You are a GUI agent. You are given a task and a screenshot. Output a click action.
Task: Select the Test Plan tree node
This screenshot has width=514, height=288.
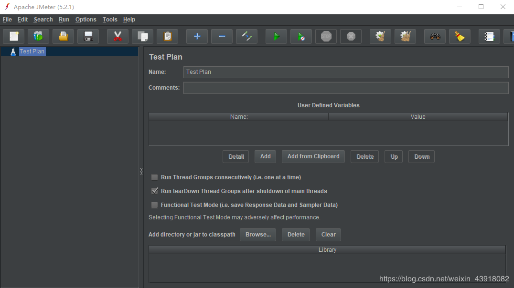pos(32,51)
